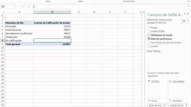Click the insert function fx icon
The height and width of the screenshot is (107, 191).
pos(34,7)
